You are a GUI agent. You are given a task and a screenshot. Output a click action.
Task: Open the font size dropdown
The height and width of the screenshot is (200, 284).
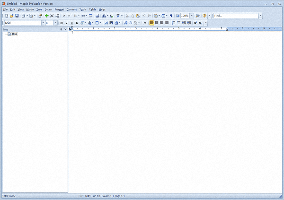click(55, 23)
